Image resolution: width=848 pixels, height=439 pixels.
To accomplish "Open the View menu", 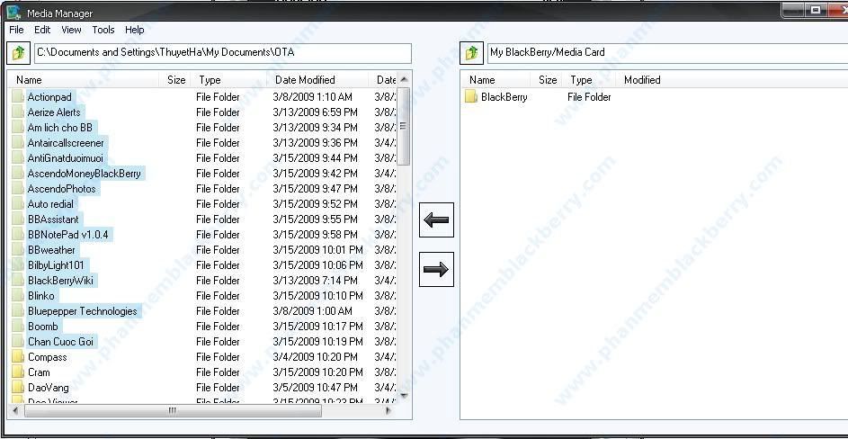I will pos(71,30).
